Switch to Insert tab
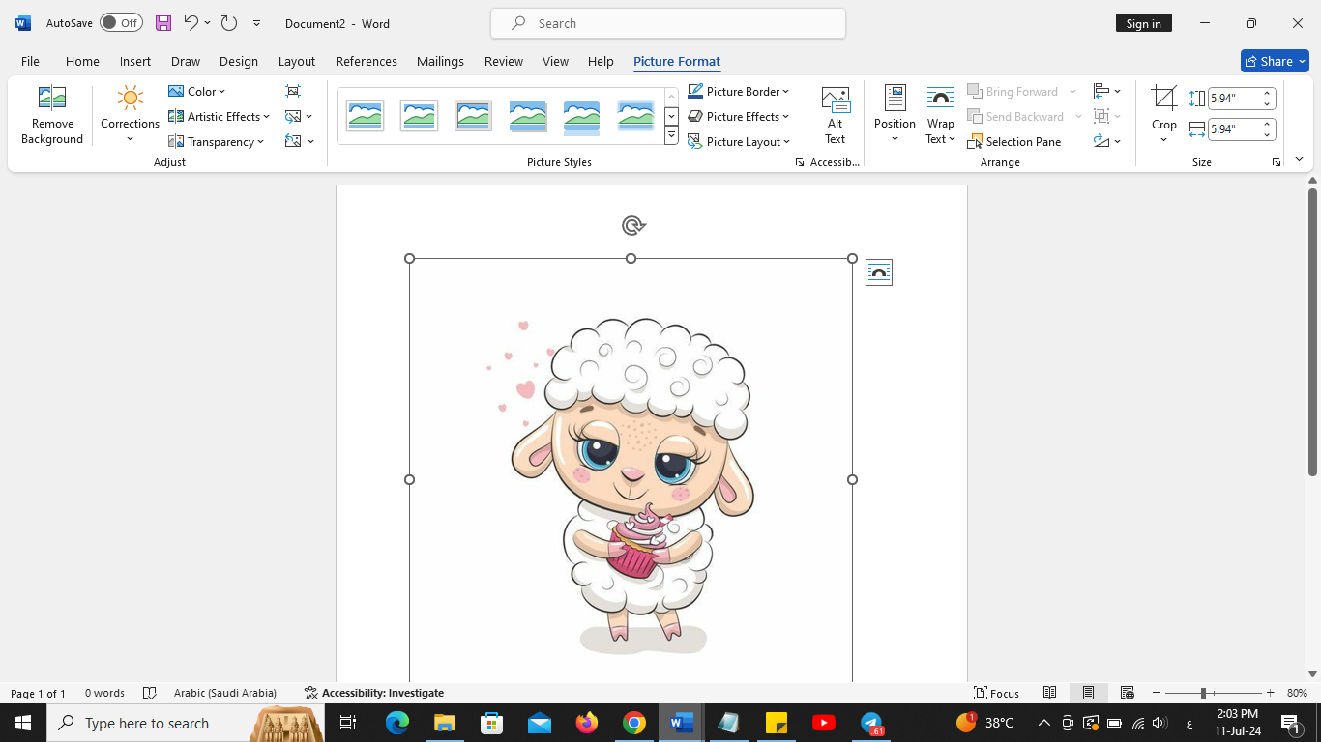 [x=135, y=61]
